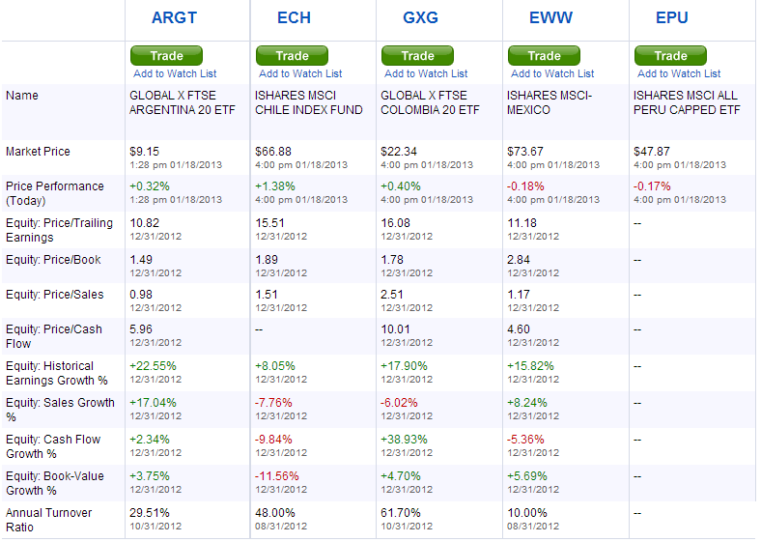The image size is (761, 542).
Task: Select the -6.02% sales growth value
Action: (x=400, y=403)
